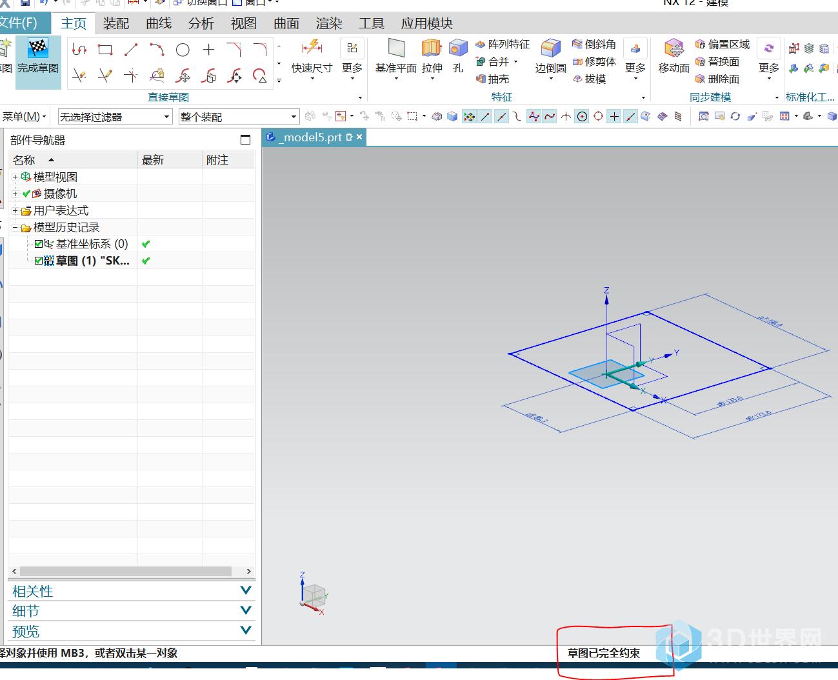Click the Extrude (拉伸) icon
Viewport: 838px width, 680px height.
(x=432, y=48)
